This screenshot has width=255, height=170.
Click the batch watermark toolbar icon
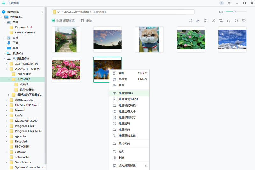click(x=229, y=21)
